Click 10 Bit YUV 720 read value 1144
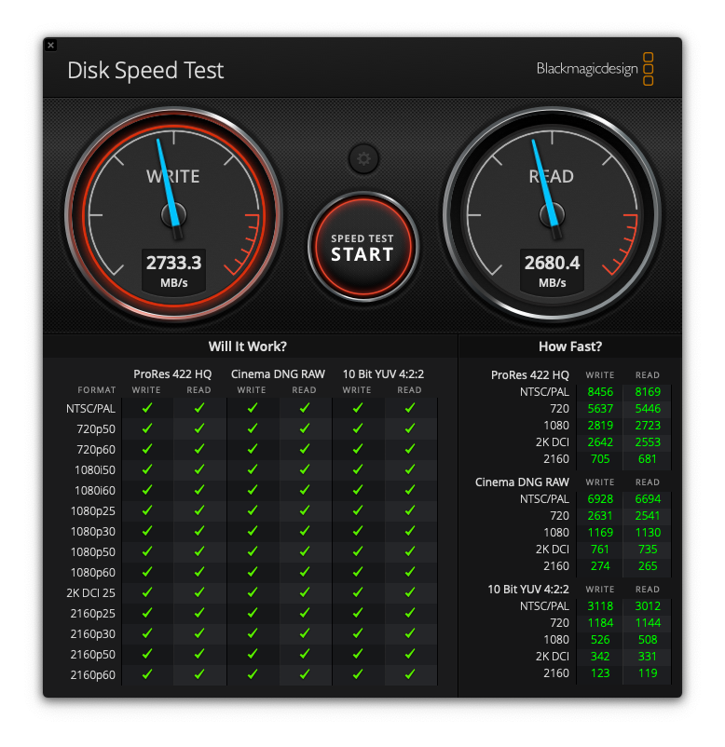The height and width of the screenshot is (747, 725). pyautogui.click(x=648, y=623)
